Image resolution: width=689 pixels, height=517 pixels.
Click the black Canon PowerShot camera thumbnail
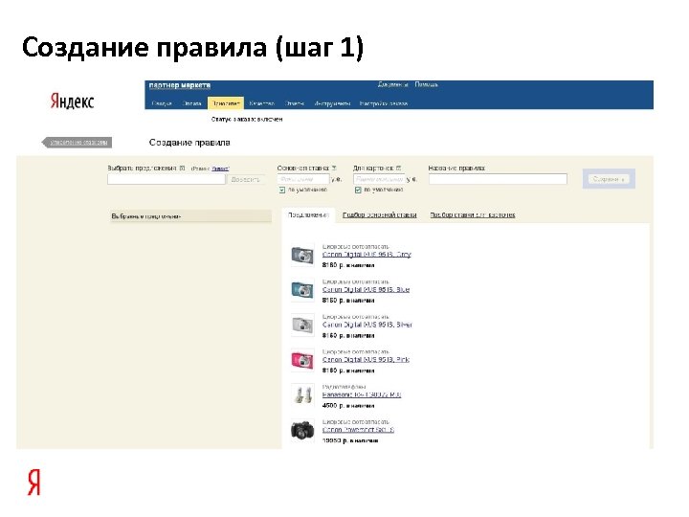coord(302,430)
